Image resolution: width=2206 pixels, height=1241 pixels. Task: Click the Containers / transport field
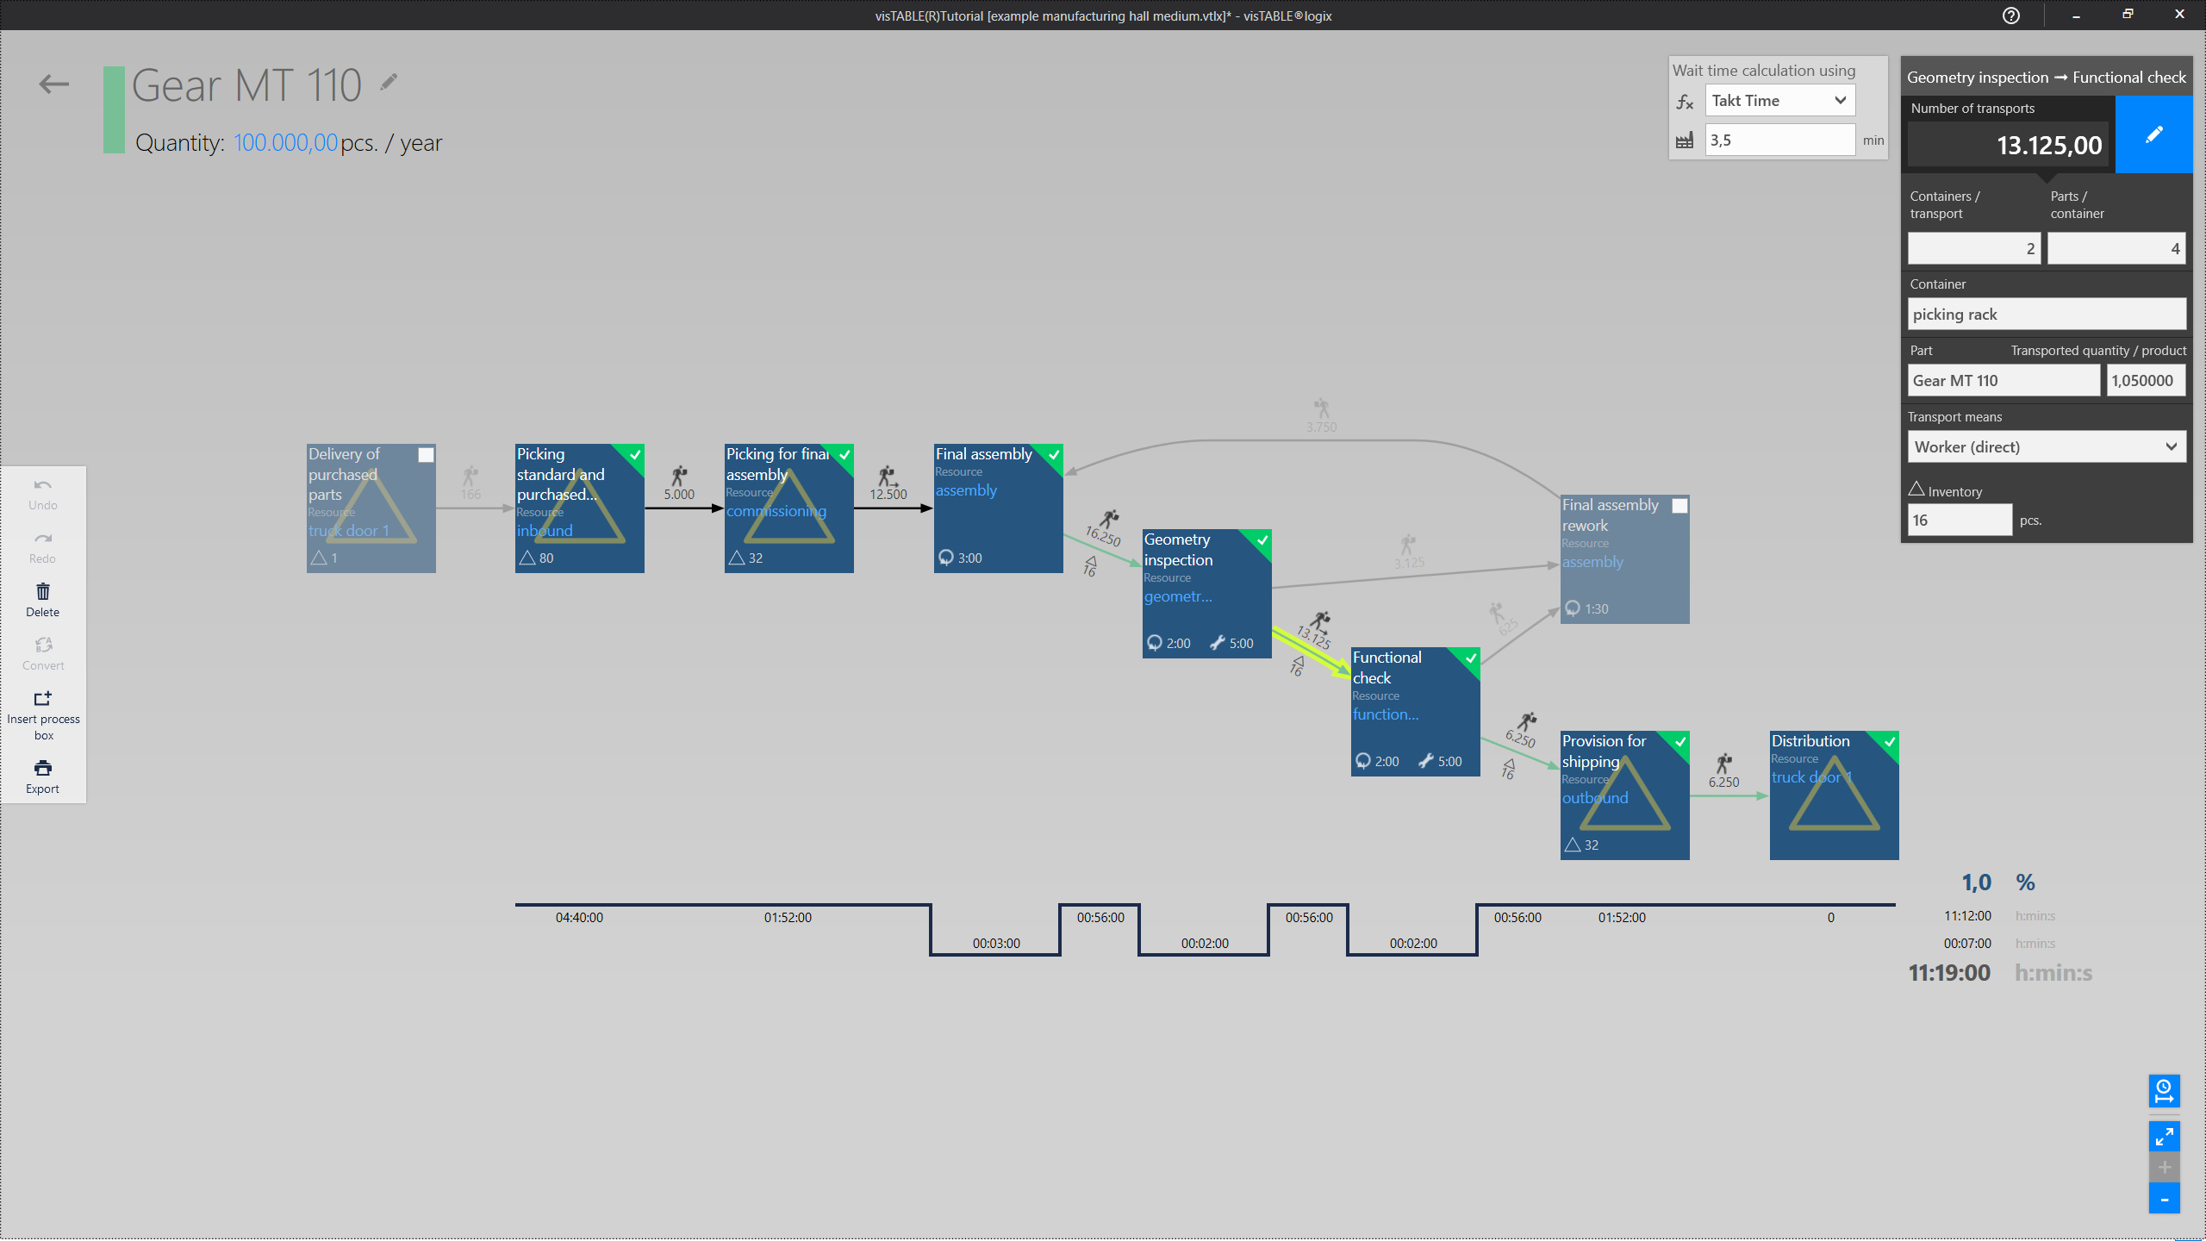1973,248
